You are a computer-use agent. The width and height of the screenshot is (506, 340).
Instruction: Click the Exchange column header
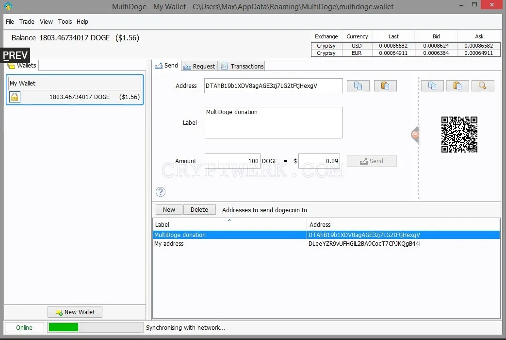pos(326,36)
